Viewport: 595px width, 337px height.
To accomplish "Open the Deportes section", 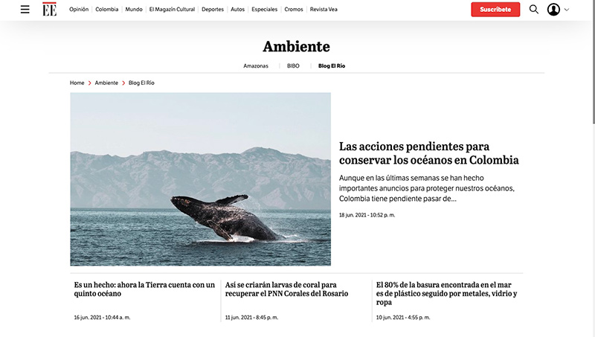I will pos(213,10).
